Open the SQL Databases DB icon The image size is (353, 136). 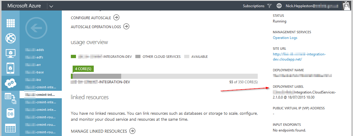(x=11, y=114)
